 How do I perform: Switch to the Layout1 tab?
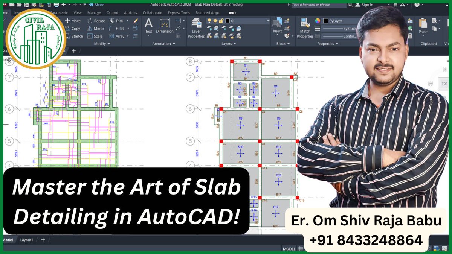pos(26,240)
